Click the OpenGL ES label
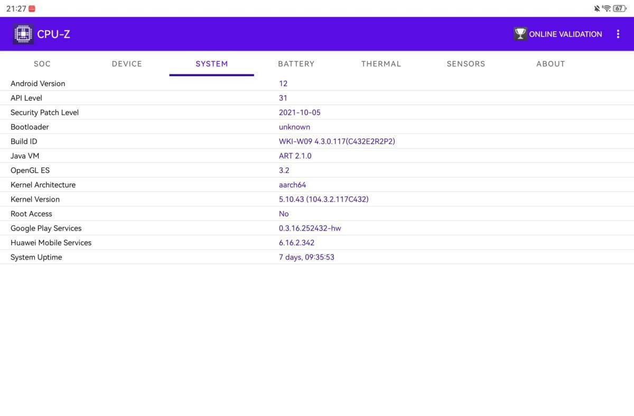The height and width of the screenshot is (416, 634). (30, 170)
